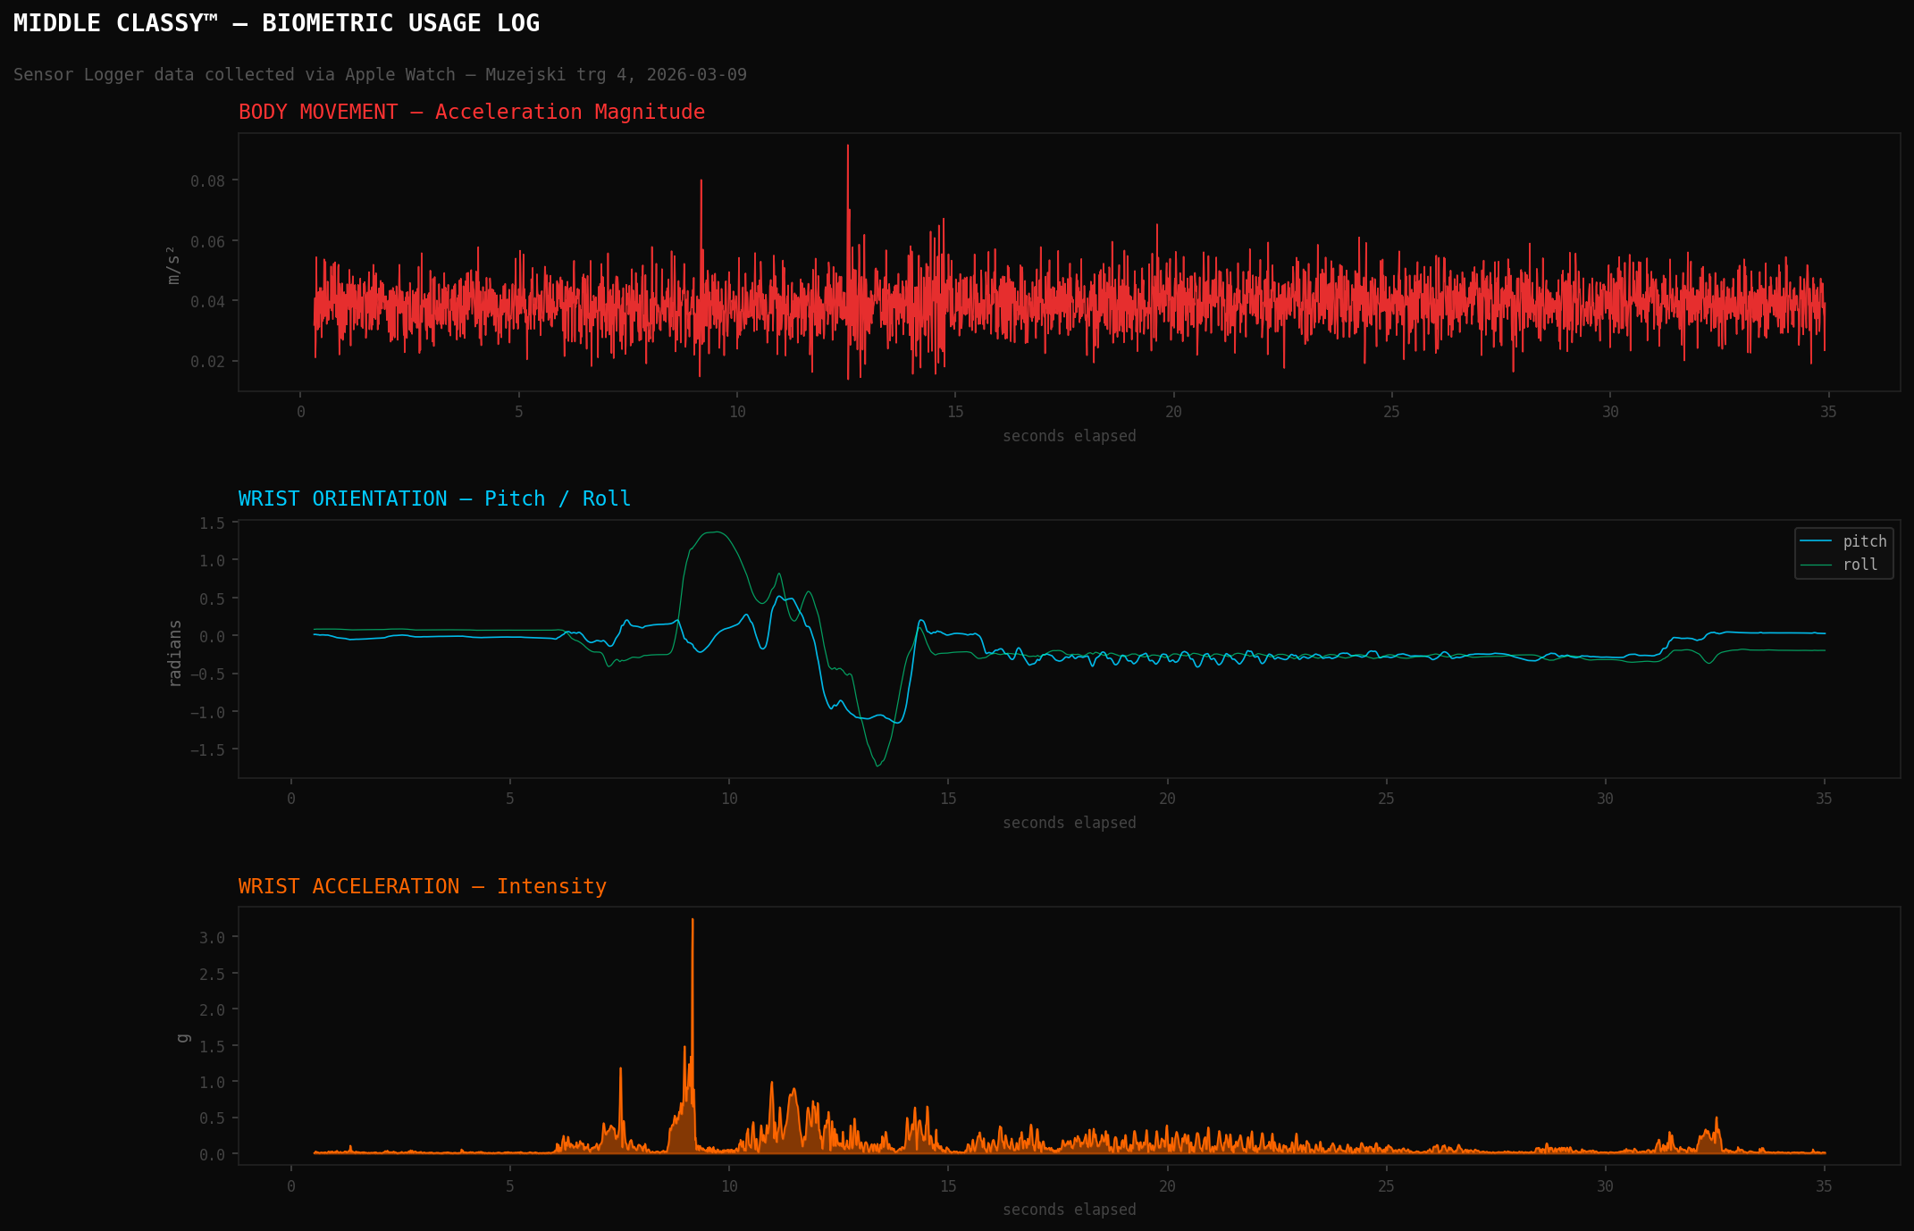Click the cyan pitch line swatch
The height and width of the screenshot is (1231, 1914).
point(1815,541)
